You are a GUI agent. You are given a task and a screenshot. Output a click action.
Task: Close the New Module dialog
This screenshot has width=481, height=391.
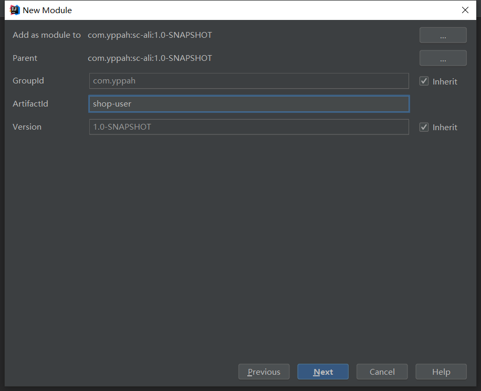tap(465, 10)
